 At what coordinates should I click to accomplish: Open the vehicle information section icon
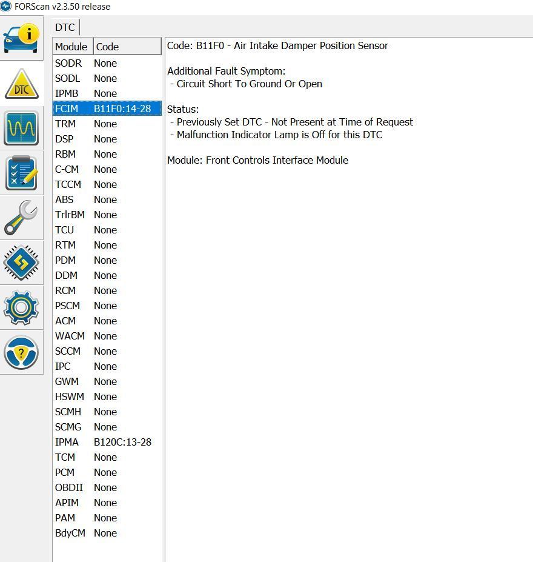pyautogui.click(x=21, y=38)
